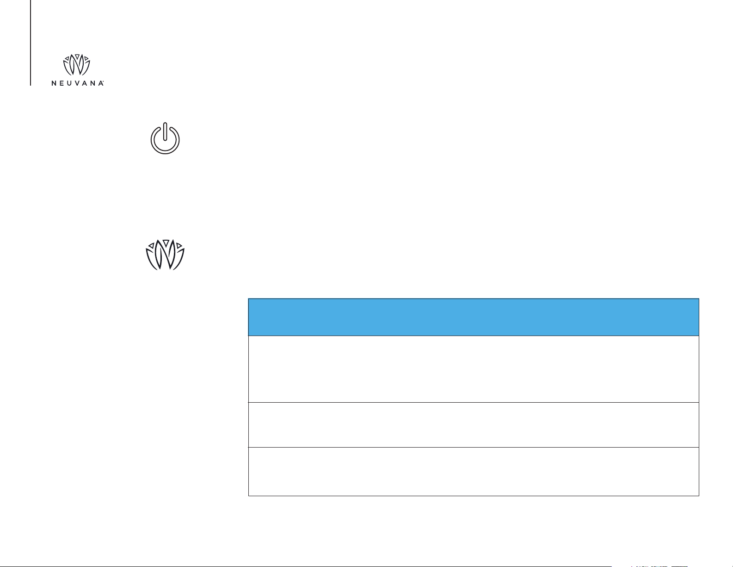Click the small Neuvana lotus logo
Viewport: 733px width, 567px height.
[x=76, y=65]
